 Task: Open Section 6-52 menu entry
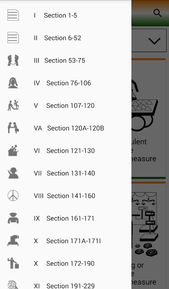[x=66, y=38]
